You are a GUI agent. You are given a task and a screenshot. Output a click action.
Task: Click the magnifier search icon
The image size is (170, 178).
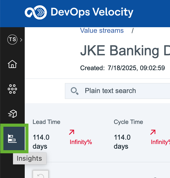(74, 91)
